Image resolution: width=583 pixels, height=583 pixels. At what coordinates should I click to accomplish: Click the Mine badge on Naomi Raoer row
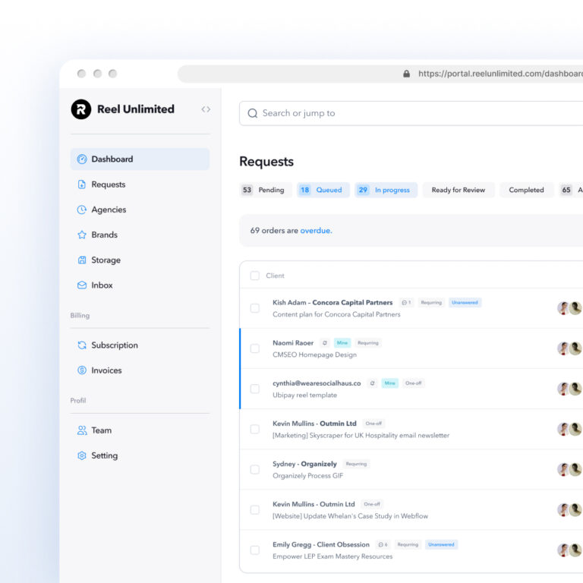click(x=342, y=343)
